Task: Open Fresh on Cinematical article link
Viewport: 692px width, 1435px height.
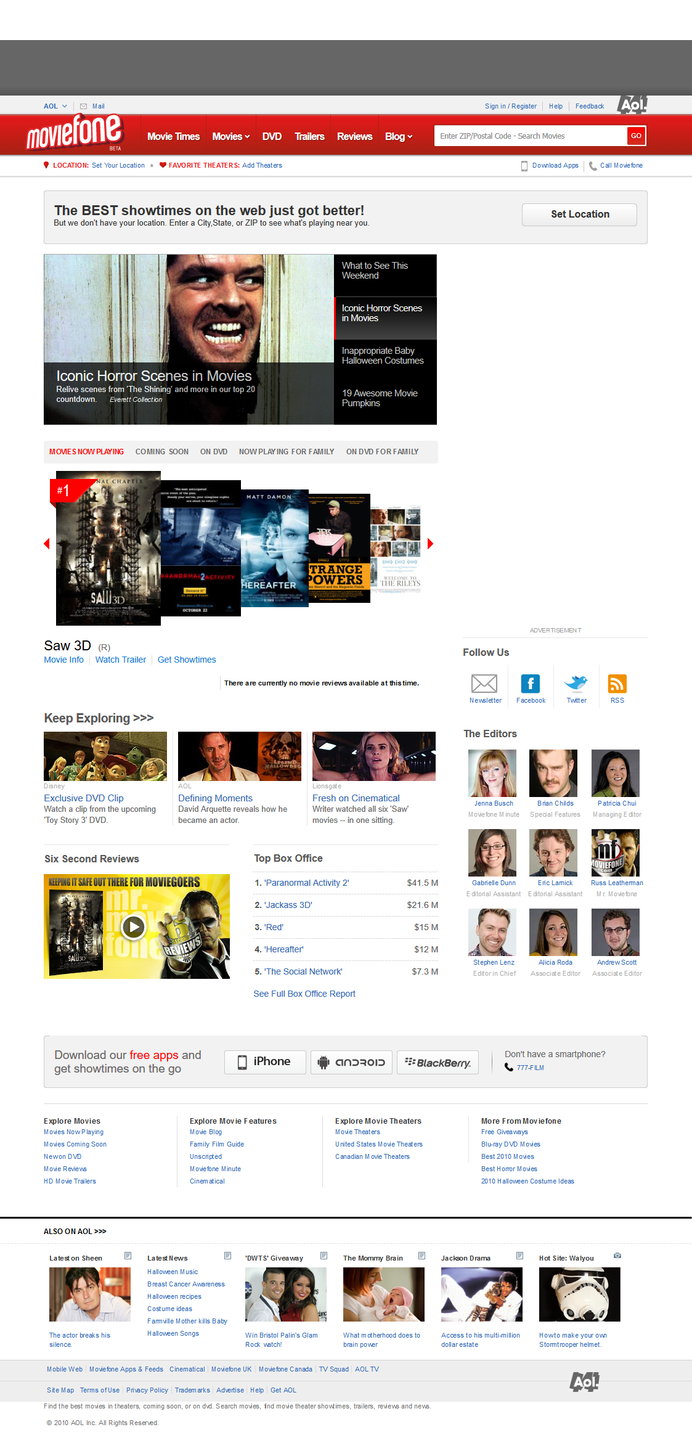Action: (x=356, y=798)
